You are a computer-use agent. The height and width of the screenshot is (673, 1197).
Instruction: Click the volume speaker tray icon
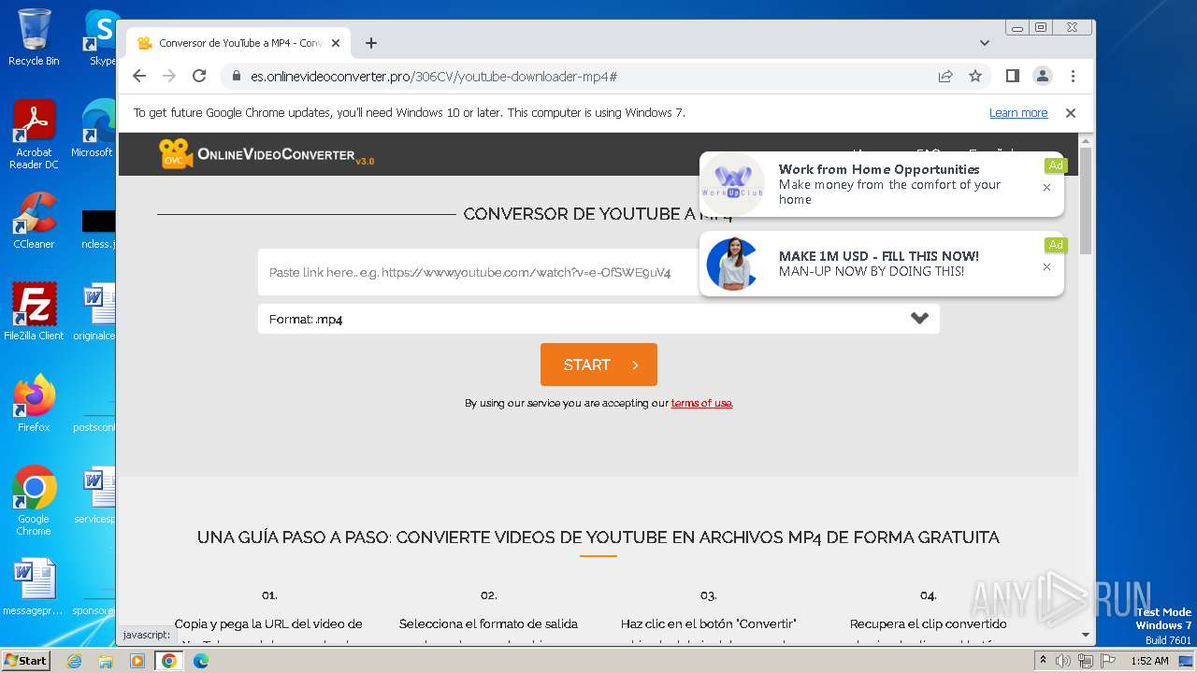click(x=1063, y=661)
